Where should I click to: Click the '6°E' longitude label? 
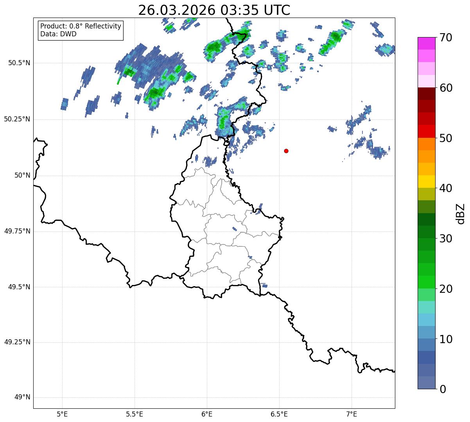pos(207,414)
